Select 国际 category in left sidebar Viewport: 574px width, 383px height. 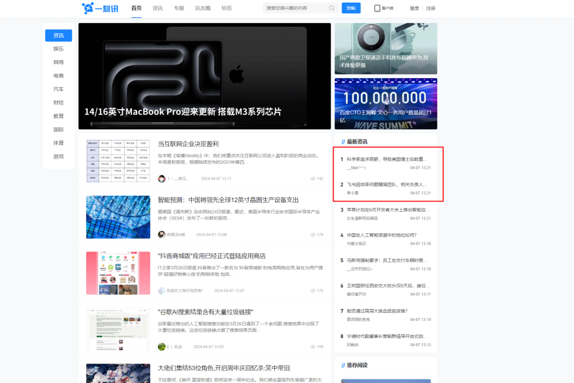pos(59,130)
